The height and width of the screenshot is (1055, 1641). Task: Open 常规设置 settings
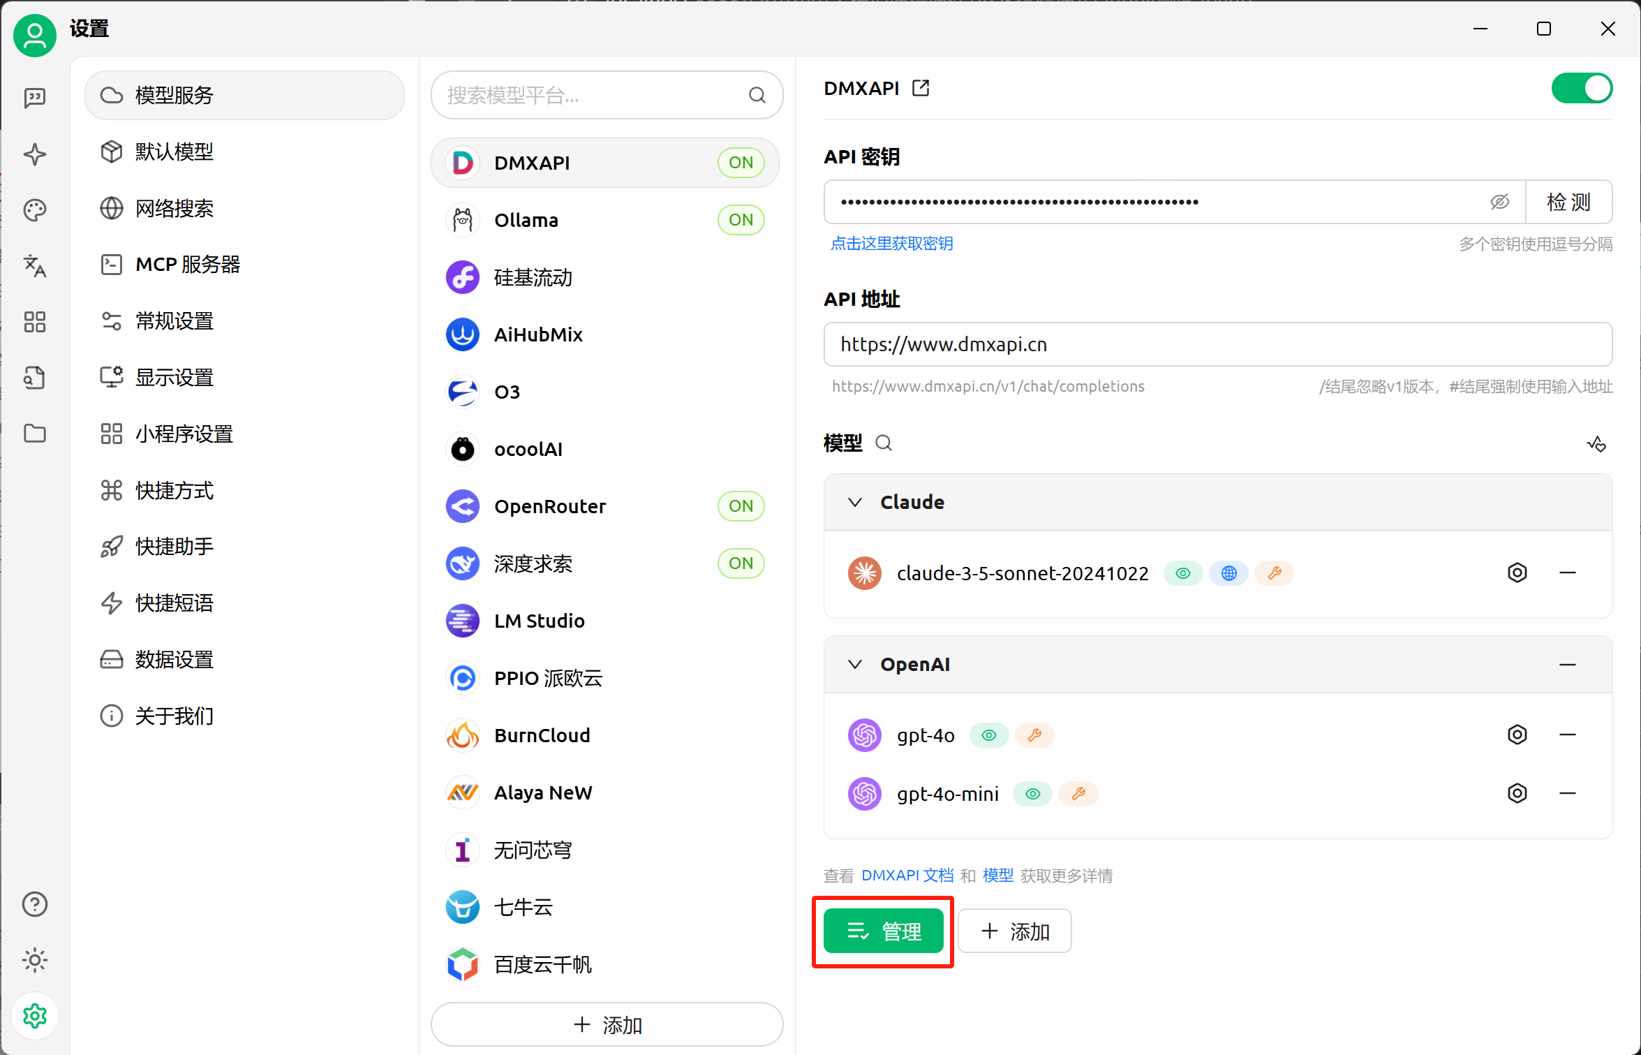244,321
